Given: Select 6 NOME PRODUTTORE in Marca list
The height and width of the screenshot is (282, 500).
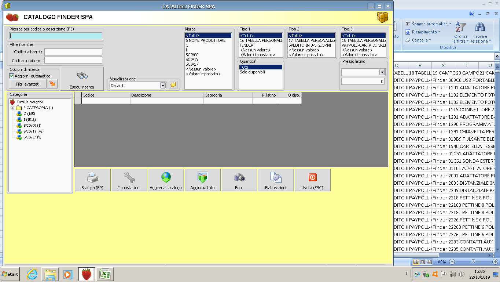Looking at the screenshot, I should pos(208,40).
